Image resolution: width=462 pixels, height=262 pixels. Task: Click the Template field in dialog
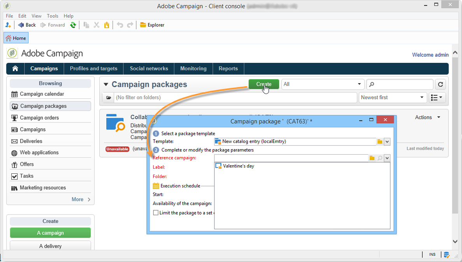click(295, 141)
